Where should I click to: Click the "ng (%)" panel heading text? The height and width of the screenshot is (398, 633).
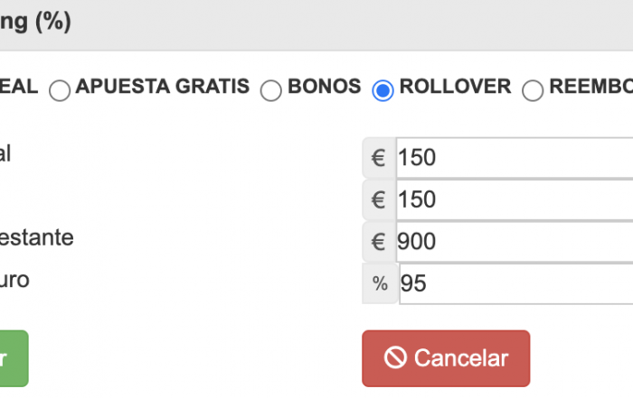click(x=34, y=22)
